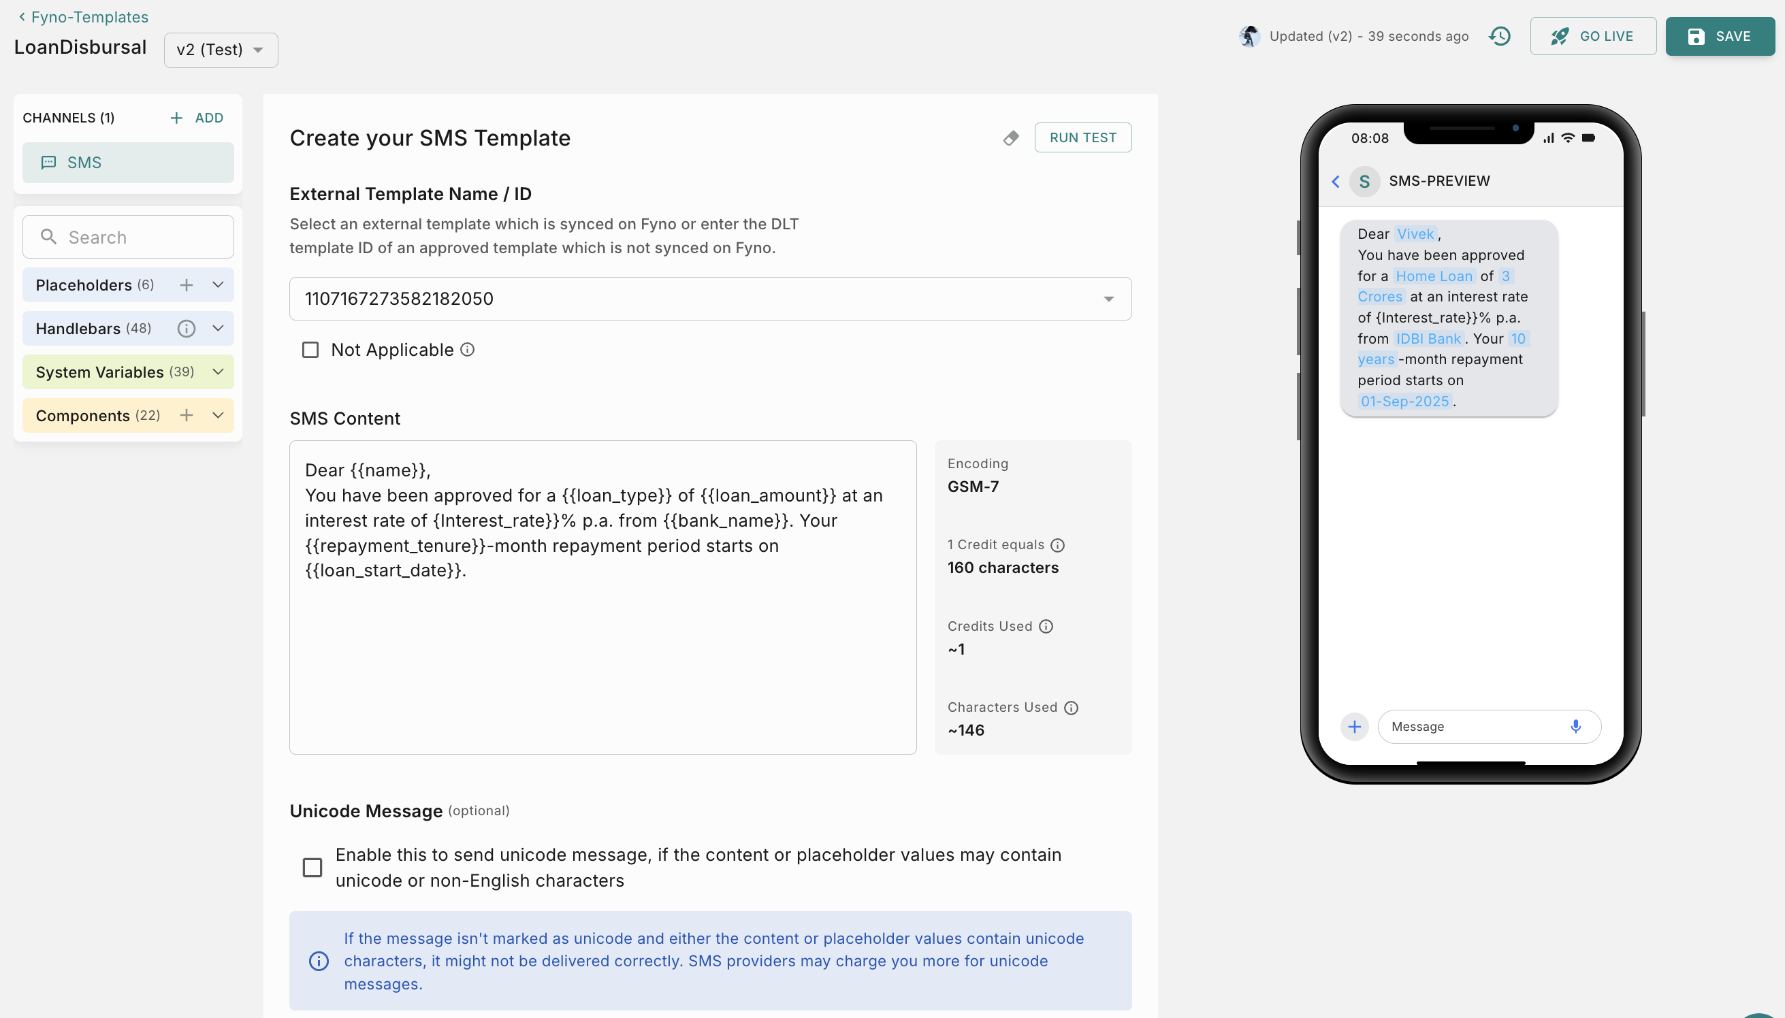The height and width of the screenshot is (1018, 1785).
Task: Click the RUN TEST button
Action: 1082,137
